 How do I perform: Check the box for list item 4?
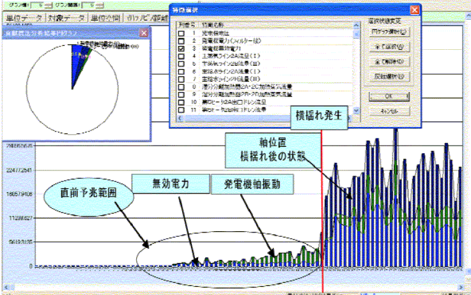181,56
